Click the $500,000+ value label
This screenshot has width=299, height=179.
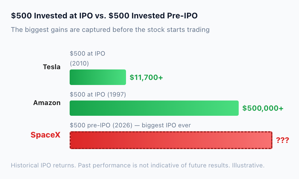(x=263, y=108)
